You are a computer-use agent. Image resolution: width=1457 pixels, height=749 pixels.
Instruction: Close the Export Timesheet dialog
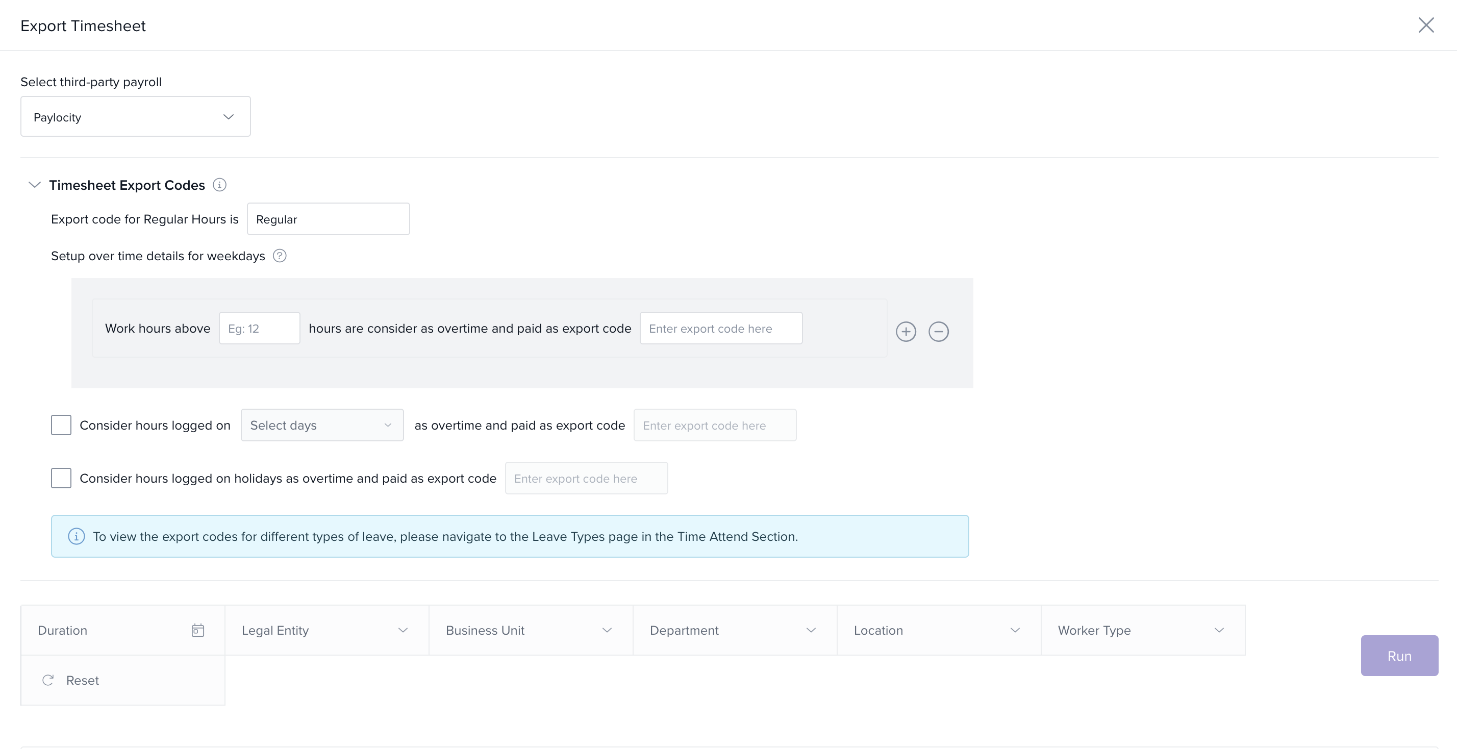[1426, 25]
